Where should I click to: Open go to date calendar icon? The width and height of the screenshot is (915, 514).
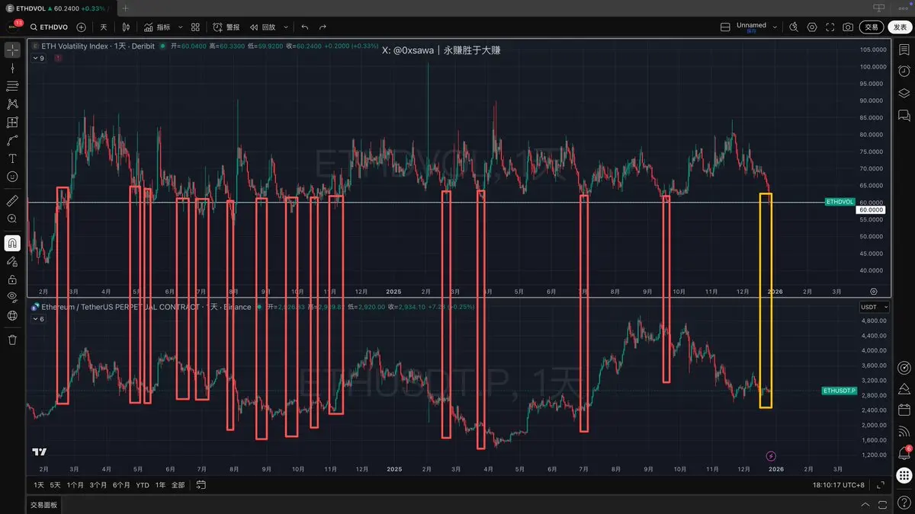201,484
